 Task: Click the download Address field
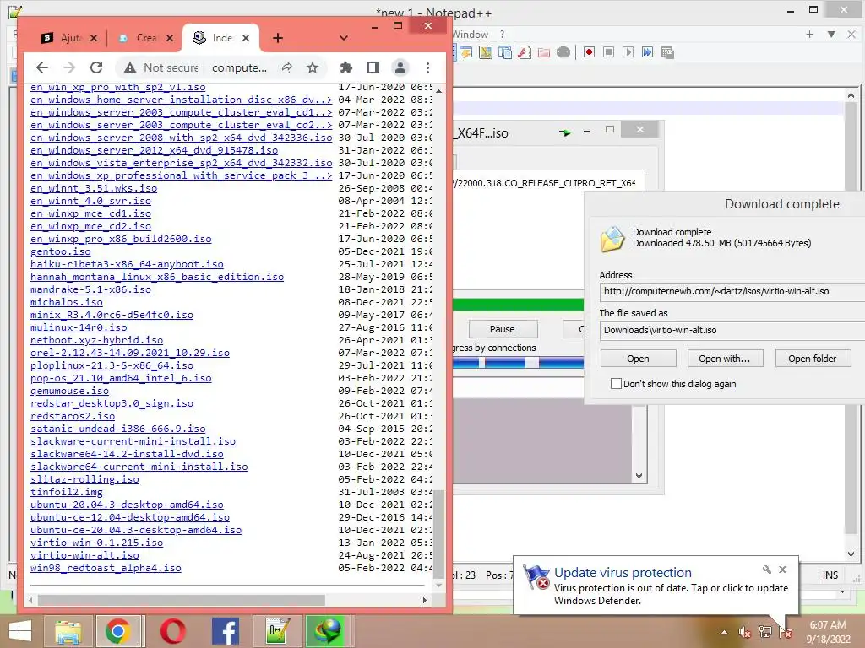[732, 291]
